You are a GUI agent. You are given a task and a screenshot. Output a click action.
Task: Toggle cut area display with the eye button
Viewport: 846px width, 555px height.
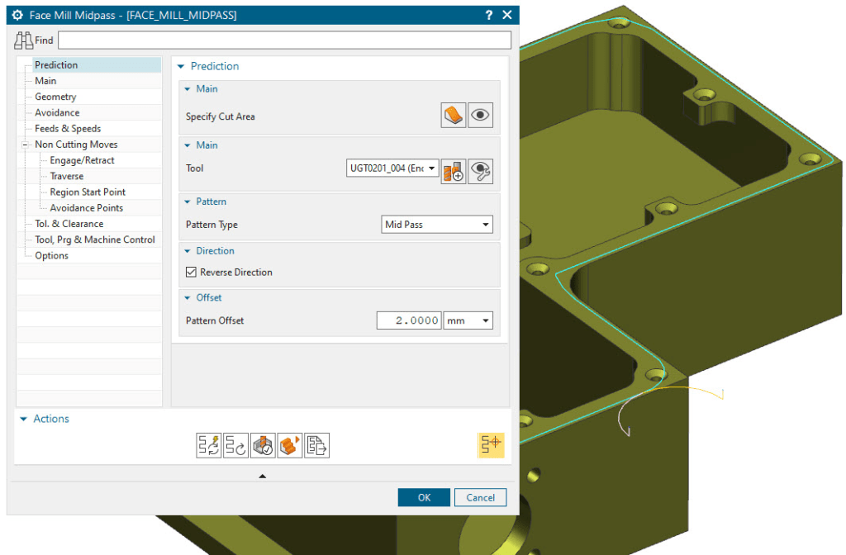tap(481, 116)
